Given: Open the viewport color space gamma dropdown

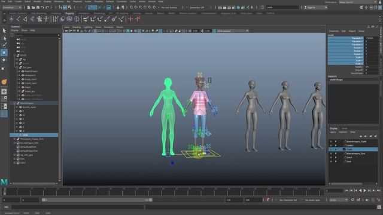Looking at the screenshot, I should pyautogui.click(x=233, y=31).
